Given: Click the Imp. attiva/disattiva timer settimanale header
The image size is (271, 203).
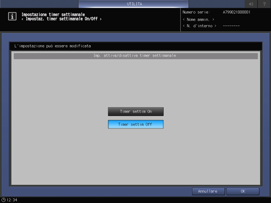Looking at the screenshot, I should pos(136,55).
